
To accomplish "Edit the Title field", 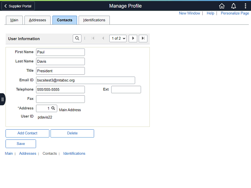I will (x=60, y=71).
